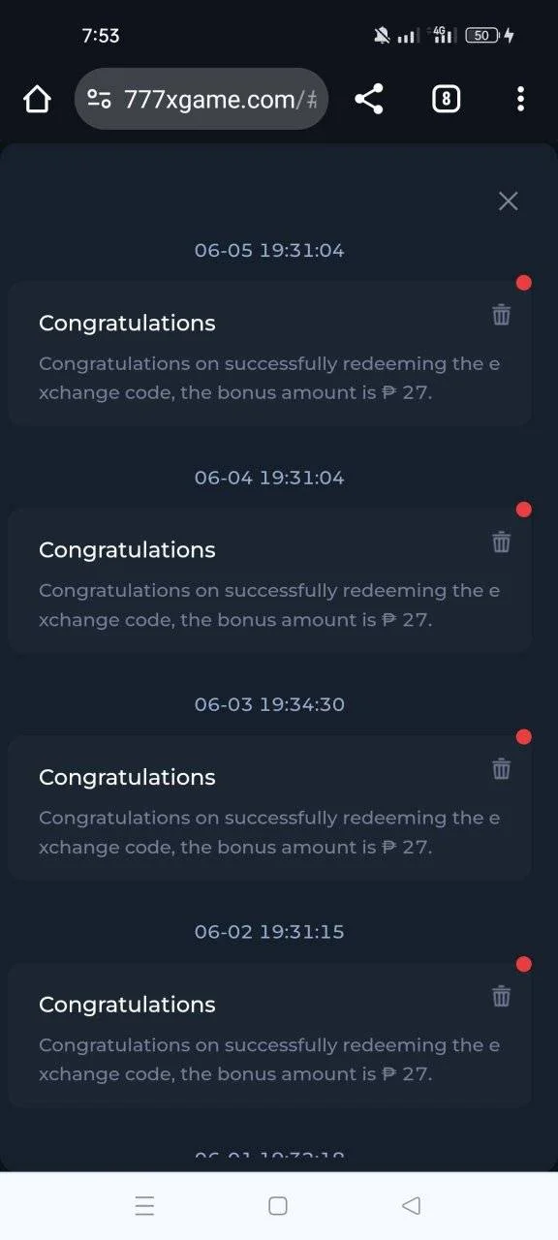Tap the 06-02 19:31:15 timestamp
The width and height of the screenshot is (558, 1240).
coord(269,932)
